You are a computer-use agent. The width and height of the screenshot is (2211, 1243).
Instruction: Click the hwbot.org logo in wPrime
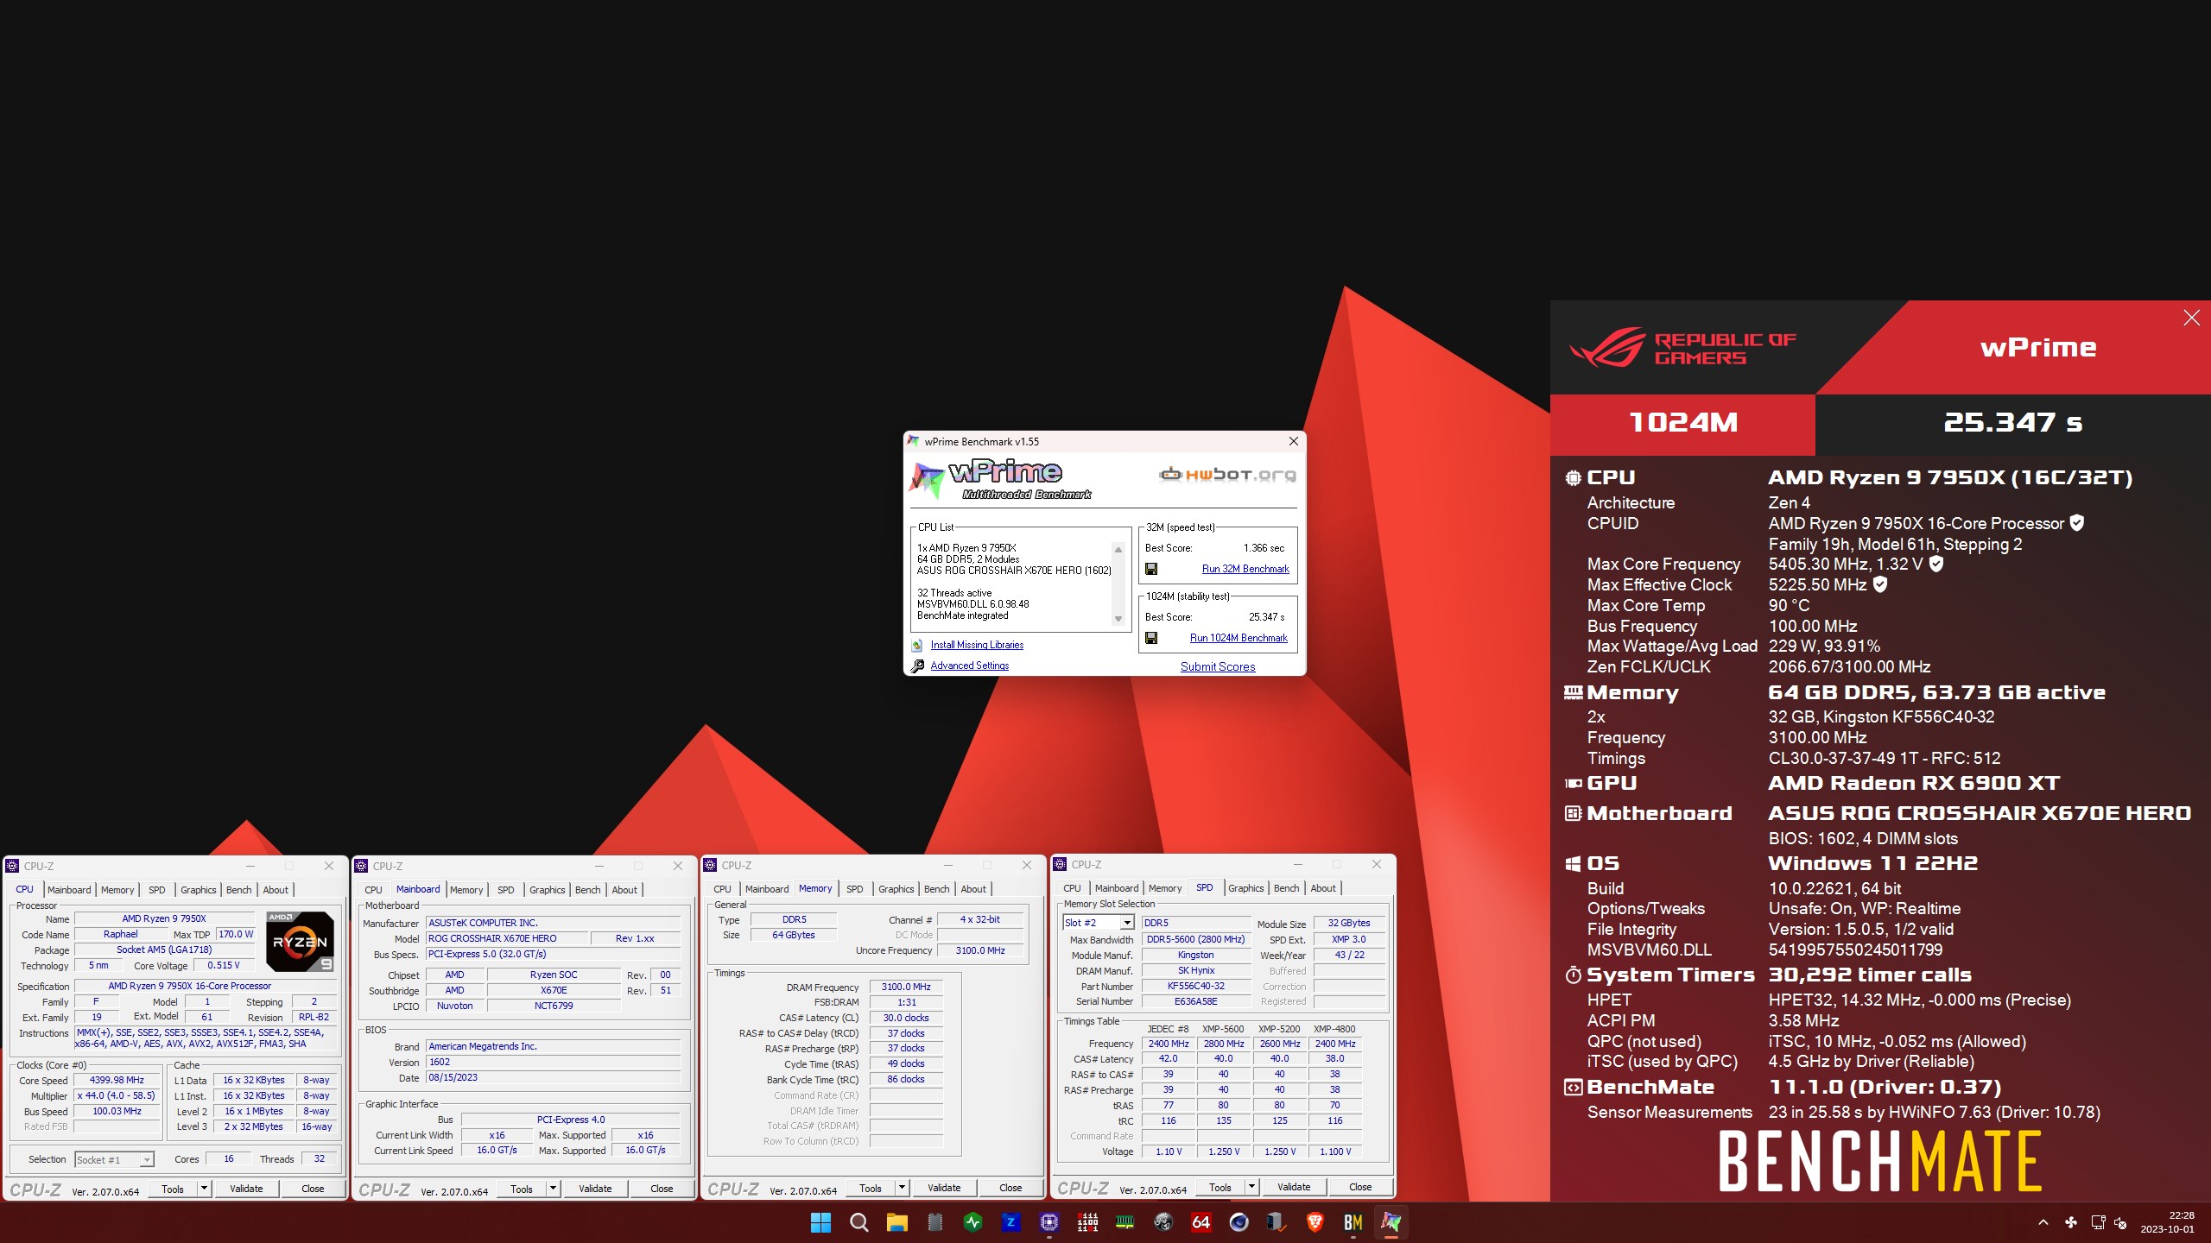1227,474
